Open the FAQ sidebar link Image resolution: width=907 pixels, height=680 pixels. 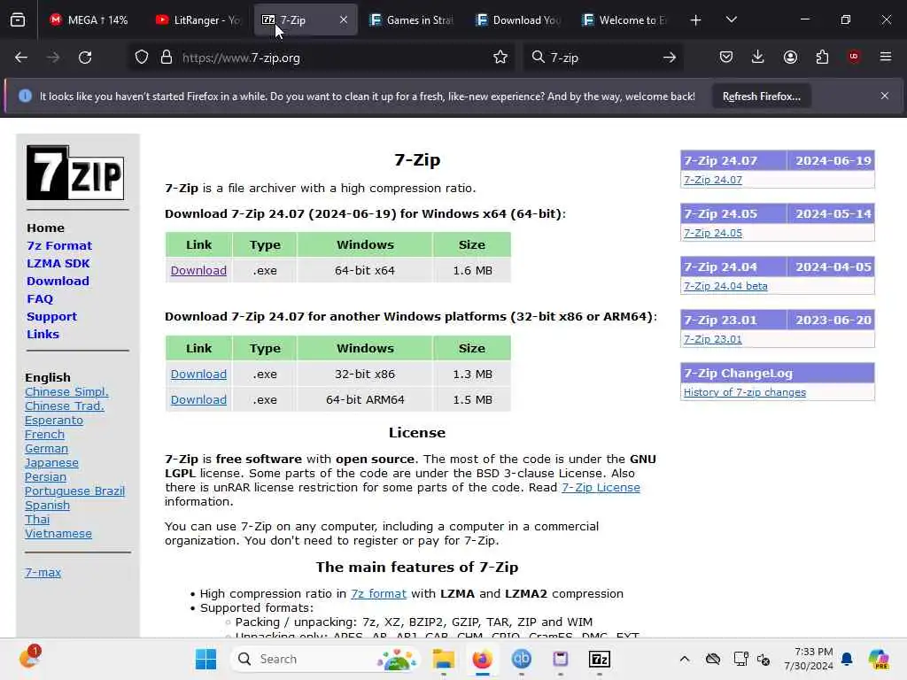tap(39, 299)
